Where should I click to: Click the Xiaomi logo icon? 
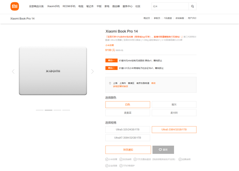(14, 6)
